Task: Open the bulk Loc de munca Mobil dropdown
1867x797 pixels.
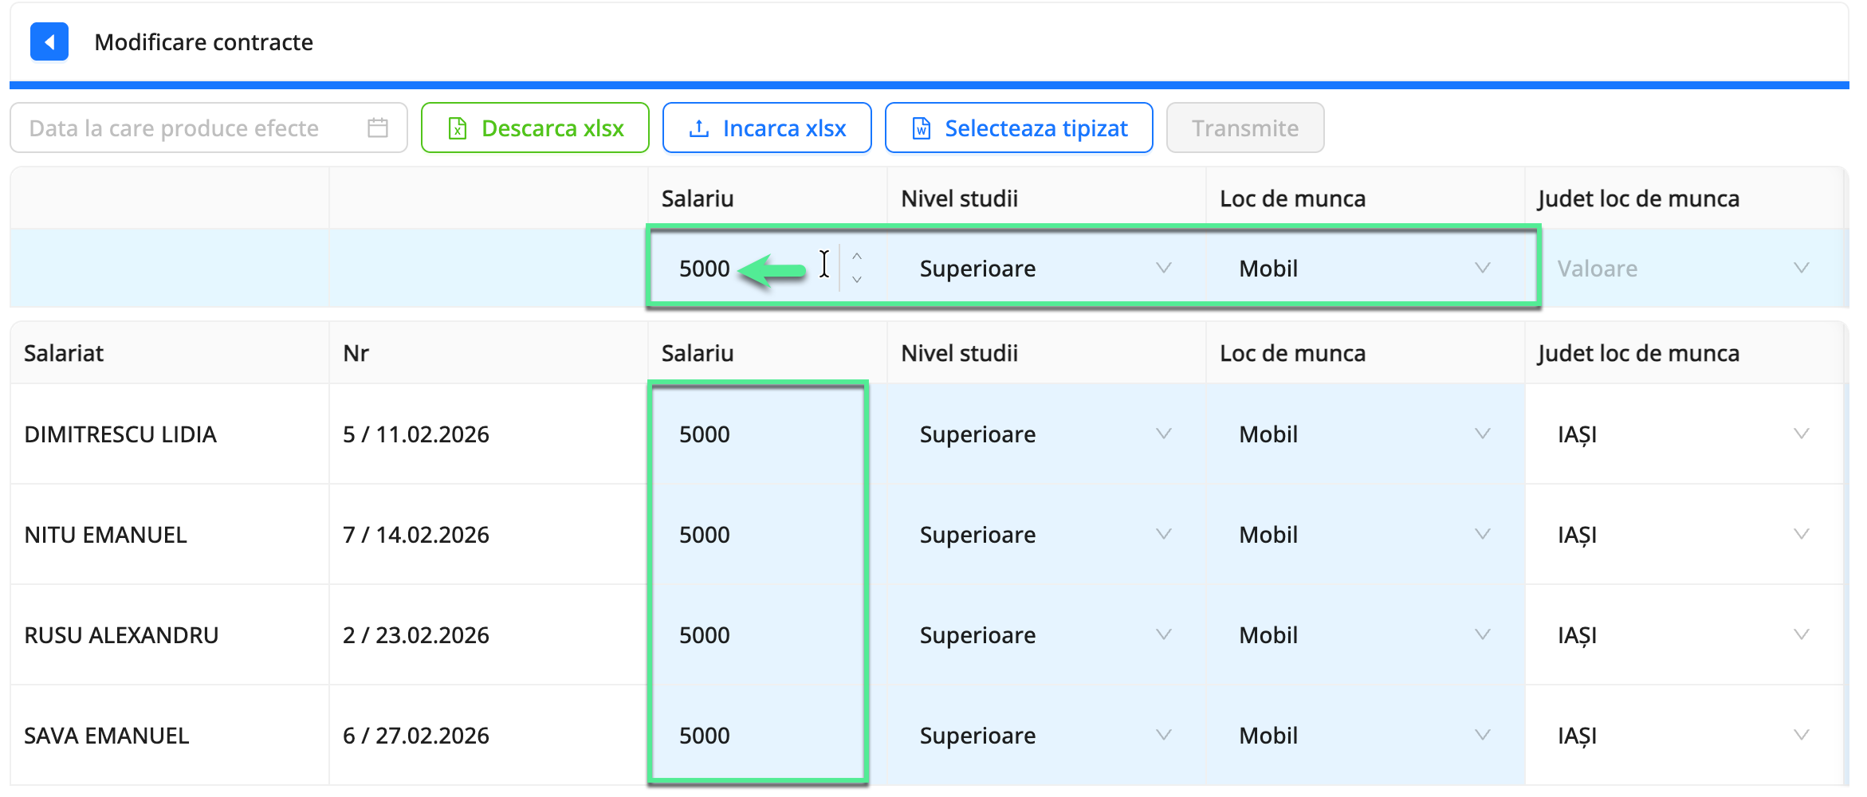Action: 1482,268
